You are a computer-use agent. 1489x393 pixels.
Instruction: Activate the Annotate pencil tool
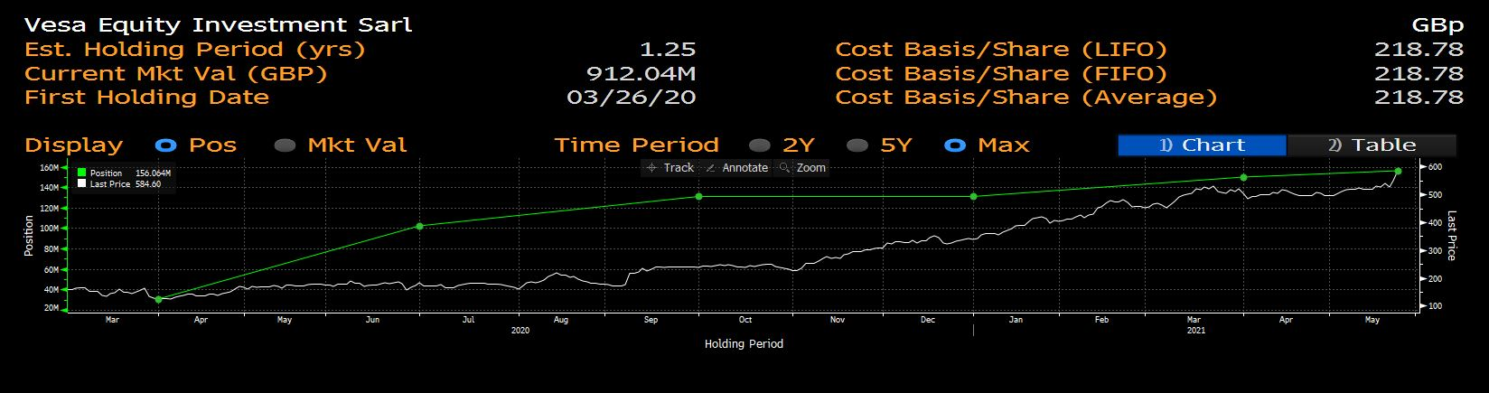[736, 168]
